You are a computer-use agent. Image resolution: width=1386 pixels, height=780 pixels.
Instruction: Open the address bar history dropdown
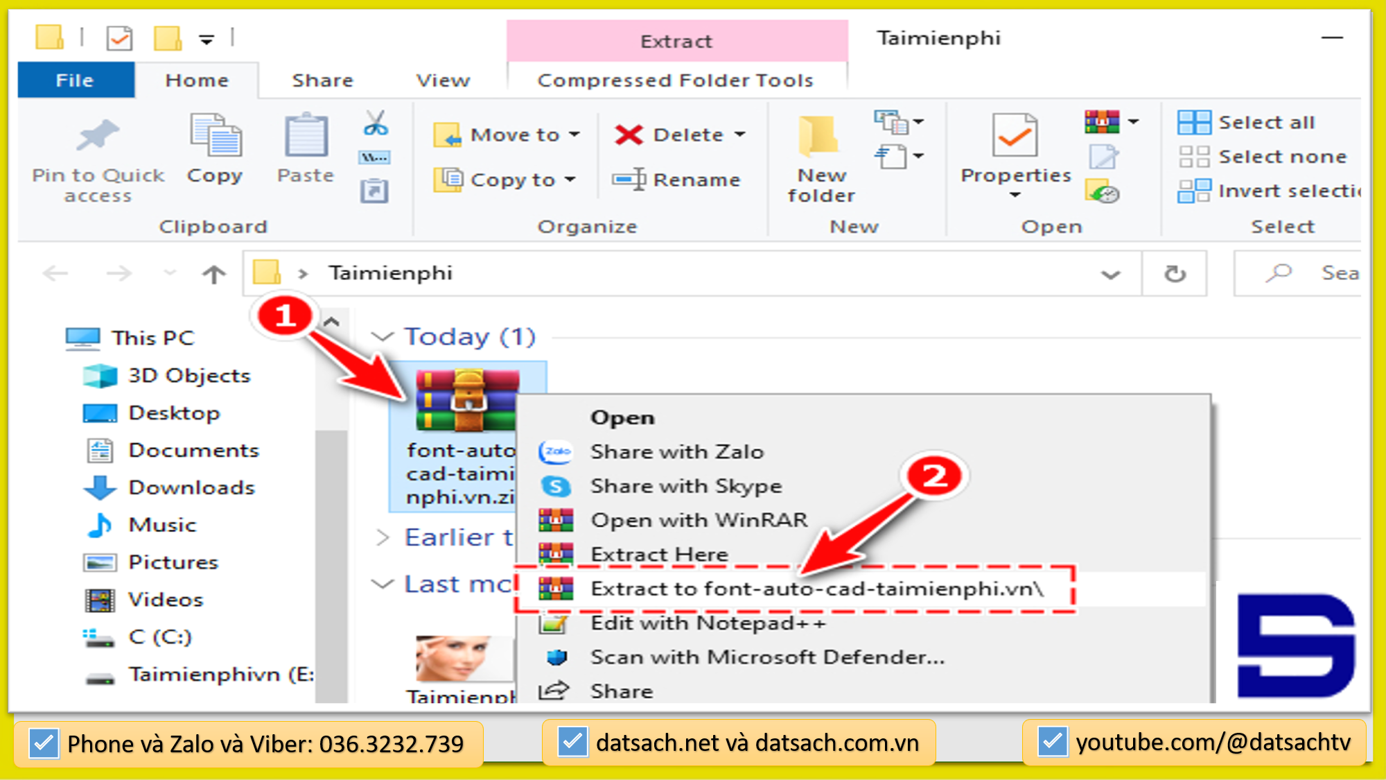click(1110, 275)
